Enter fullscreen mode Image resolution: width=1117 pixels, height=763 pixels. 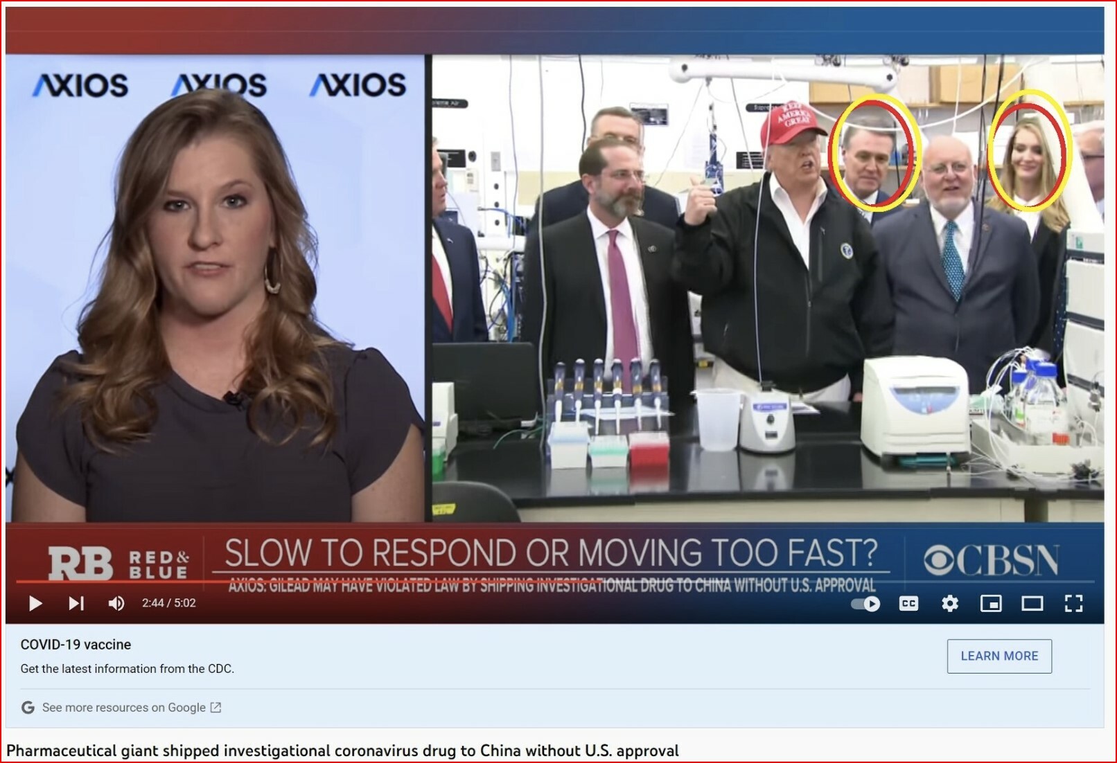(1073, 604)
